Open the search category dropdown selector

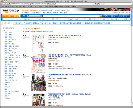[35, 16]
